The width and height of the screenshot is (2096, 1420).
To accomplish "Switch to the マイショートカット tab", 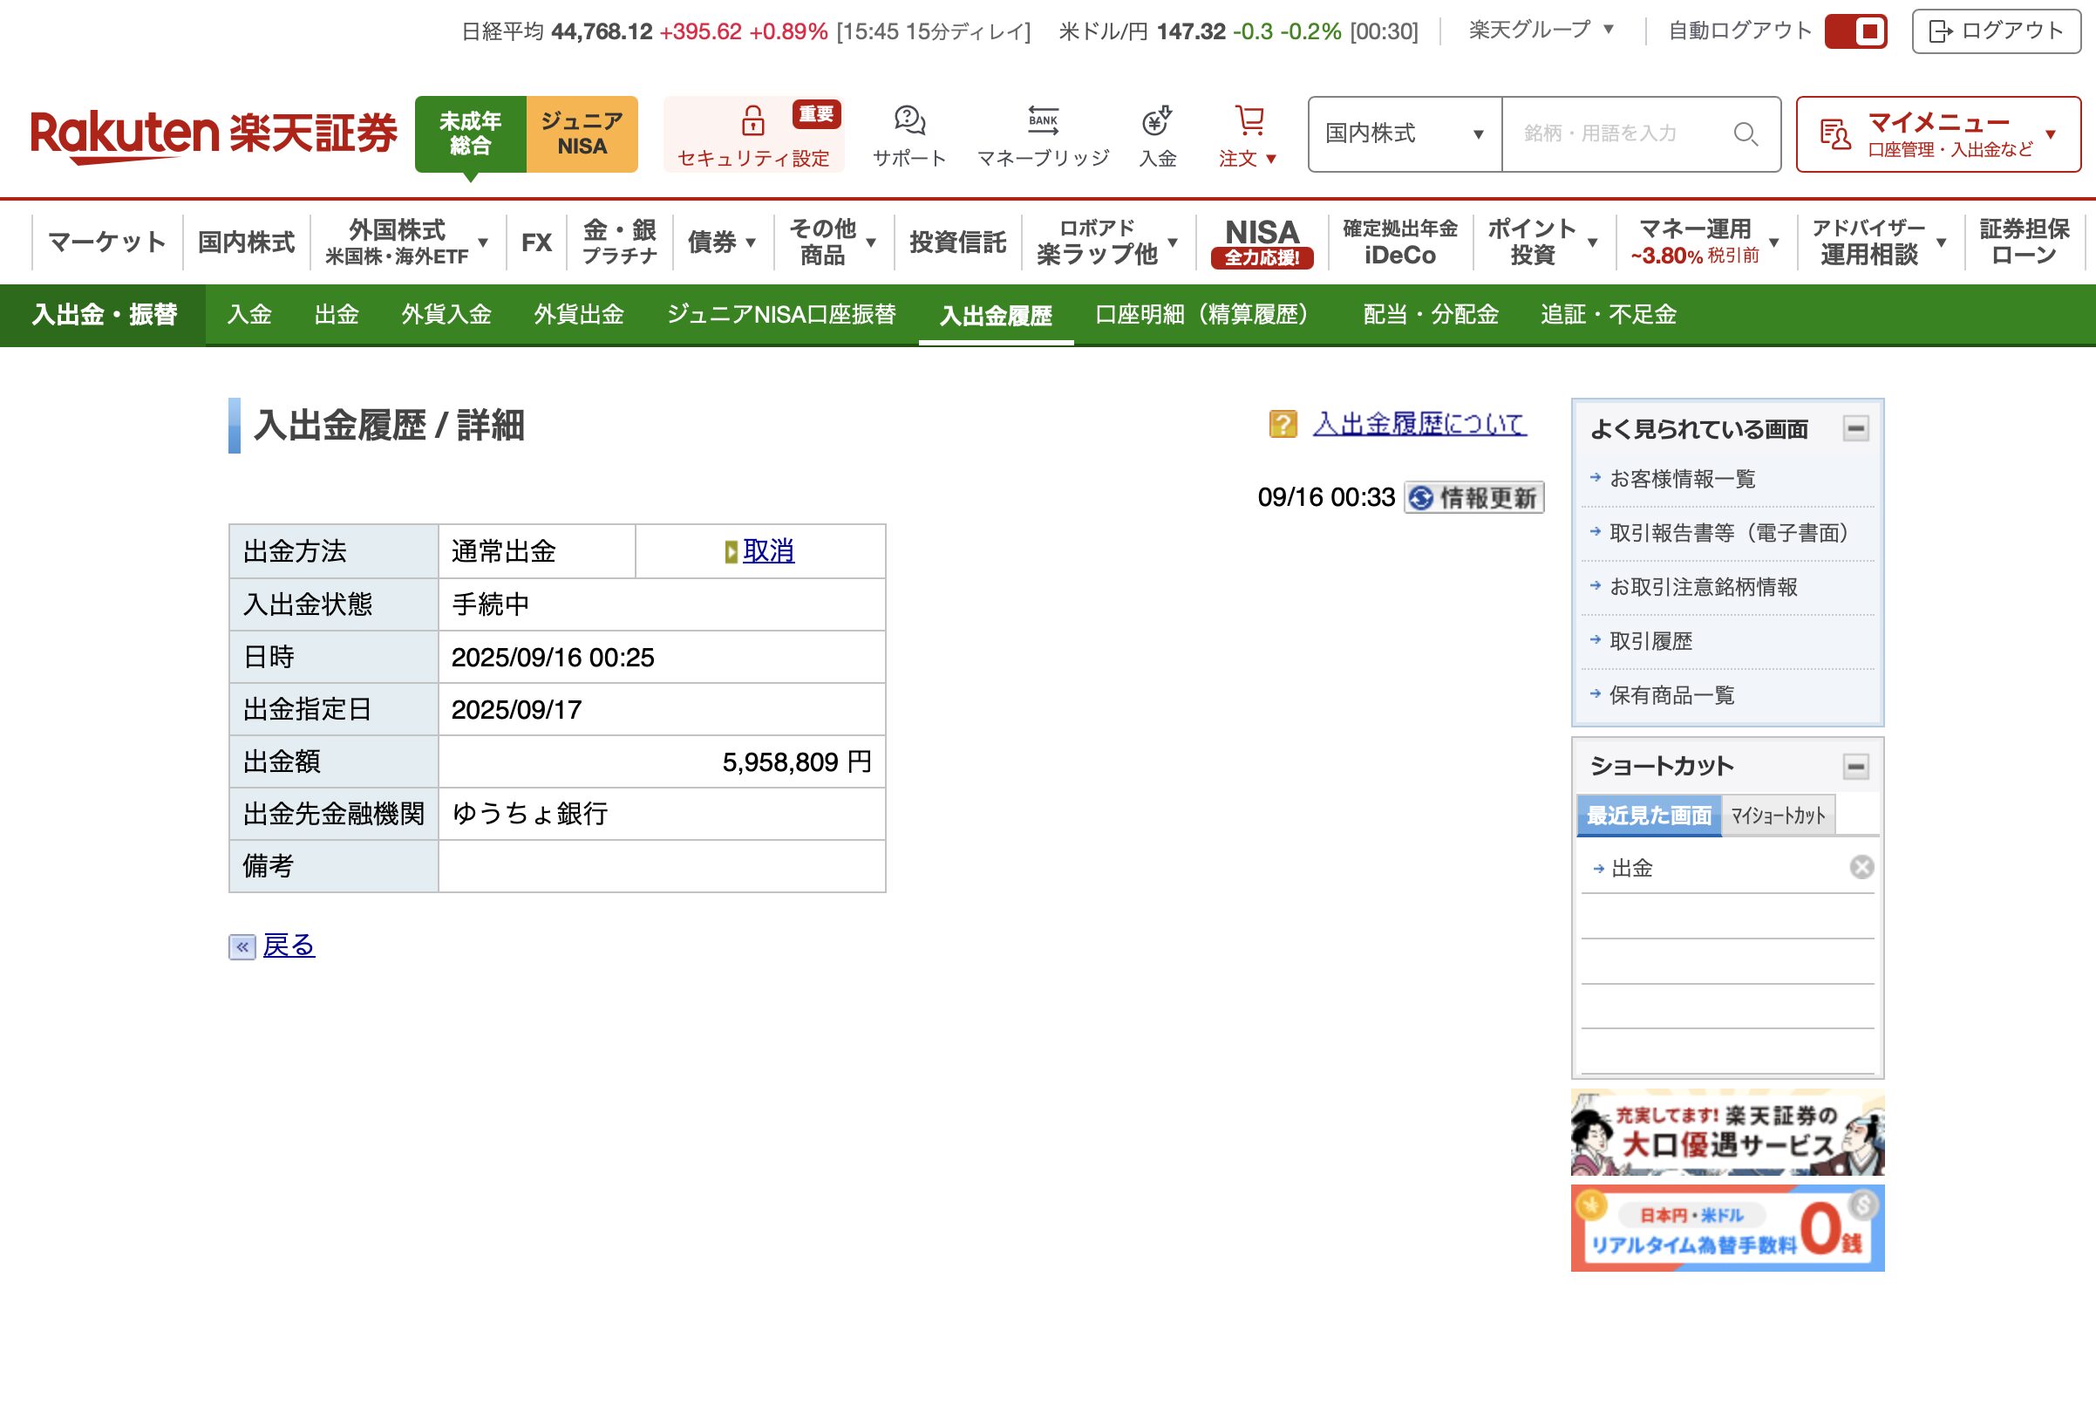I will pos(1777,816).
